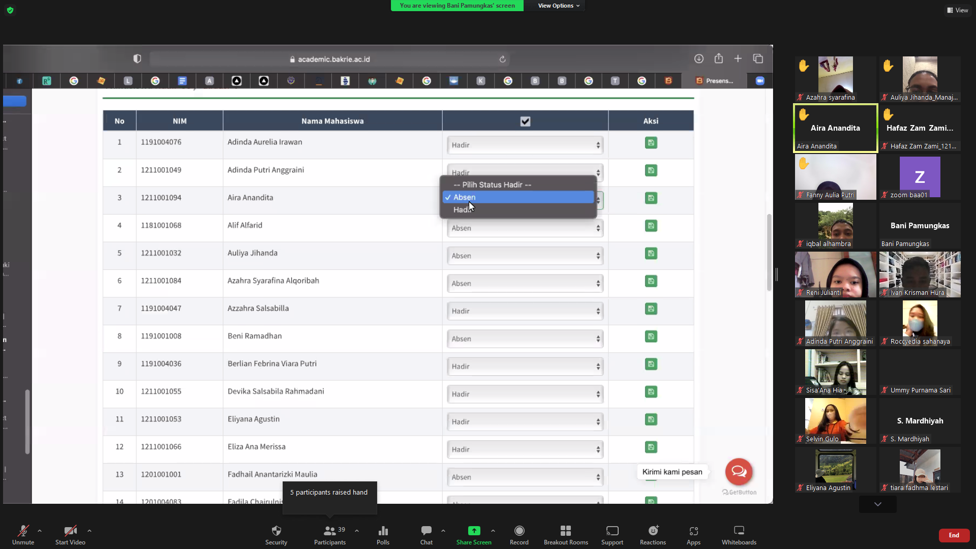Save attendance row for Aira Anandita
The width and height of the screenshot is (976, 549).
pos(651,198)
